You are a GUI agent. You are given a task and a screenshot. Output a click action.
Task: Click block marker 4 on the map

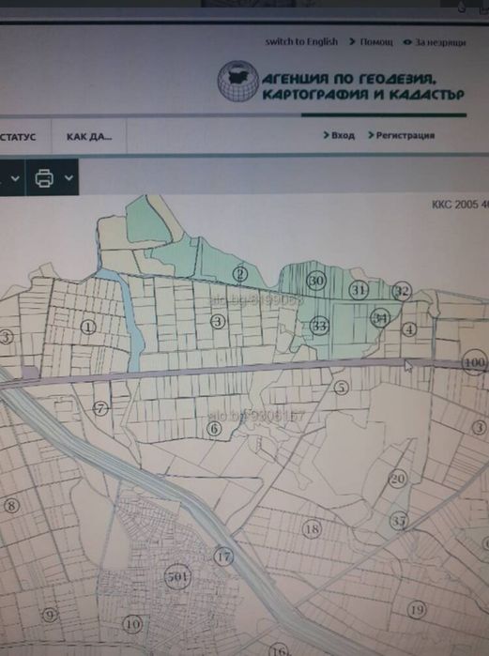(x=409, y=329)
